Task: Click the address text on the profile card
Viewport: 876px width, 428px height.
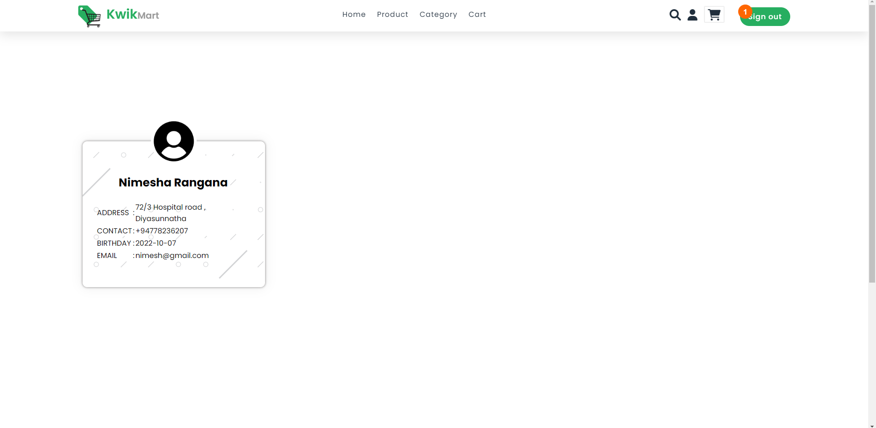Action: pos(170,213)
